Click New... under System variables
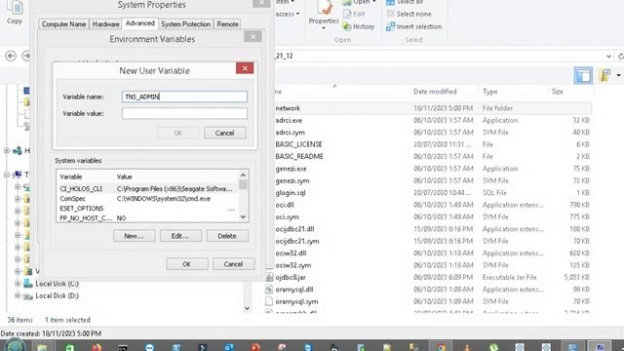This screenshot has height=351, width=624. pos(135,236)
